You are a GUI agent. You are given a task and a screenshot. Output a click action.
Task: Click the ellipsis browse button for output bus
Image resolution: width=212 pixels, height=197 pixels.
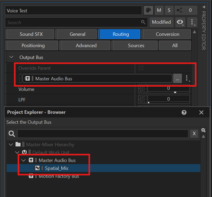pyautogui.click(x=178, y=78)
